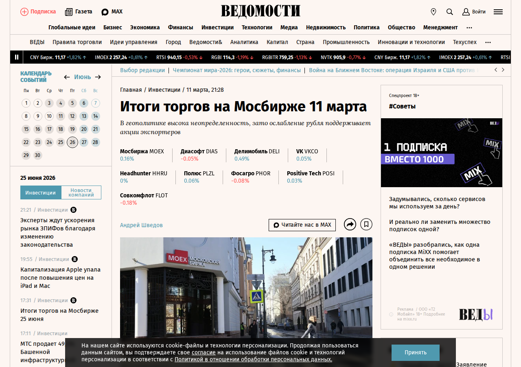Open the Positive Tech POSI quote
Screen dimensions: 521x367
tap(311, 177)
